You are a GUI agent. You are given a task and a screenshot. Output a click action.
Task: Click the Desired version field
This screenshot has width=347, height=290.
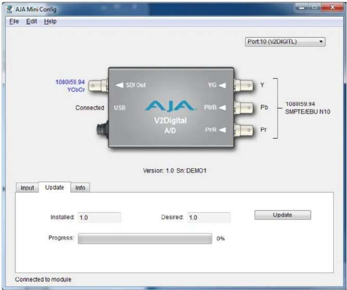click(209, 218)
